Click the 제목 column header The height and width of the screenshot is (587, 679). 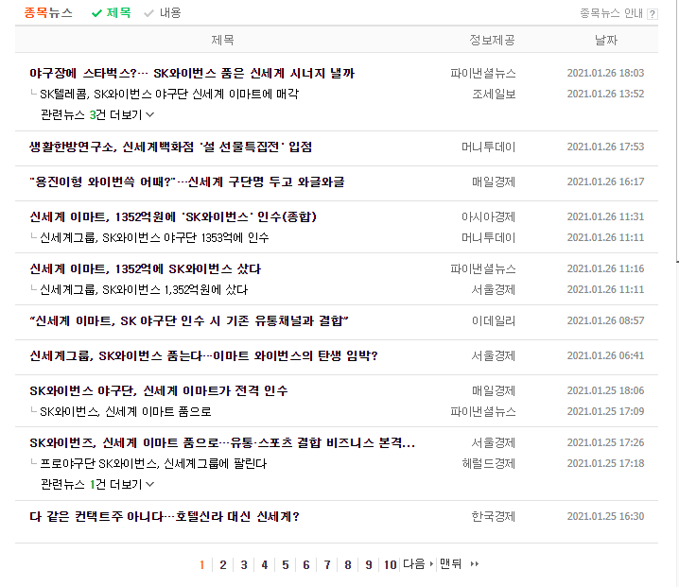click(222, 41)
